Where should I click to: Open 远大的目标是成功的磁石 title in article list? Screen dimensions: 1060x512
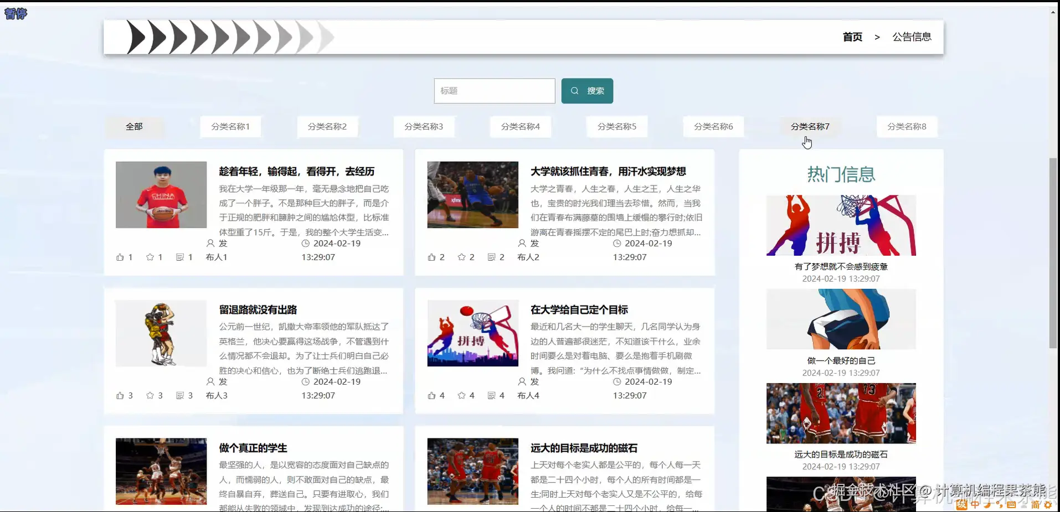[x=584, y=448]
